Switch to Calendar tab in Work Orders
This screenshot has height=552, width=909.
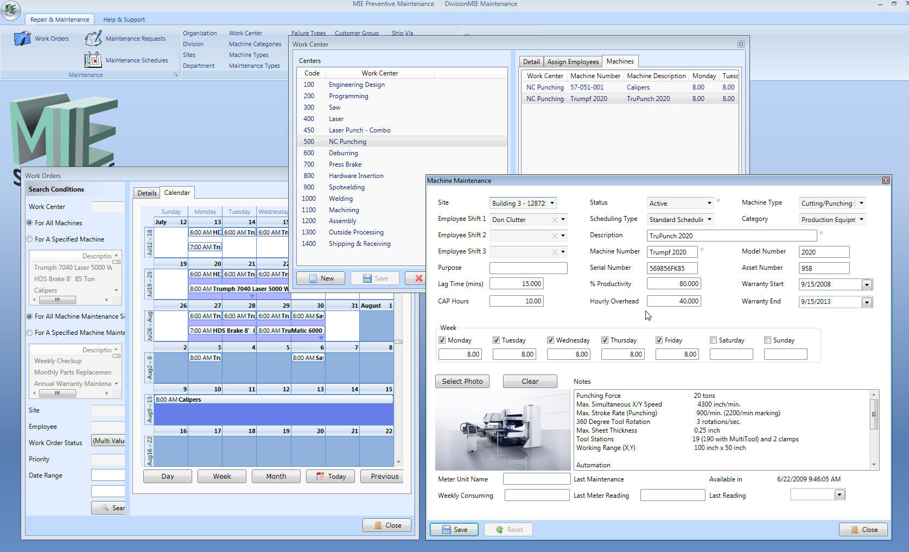[x=177, y=193]
